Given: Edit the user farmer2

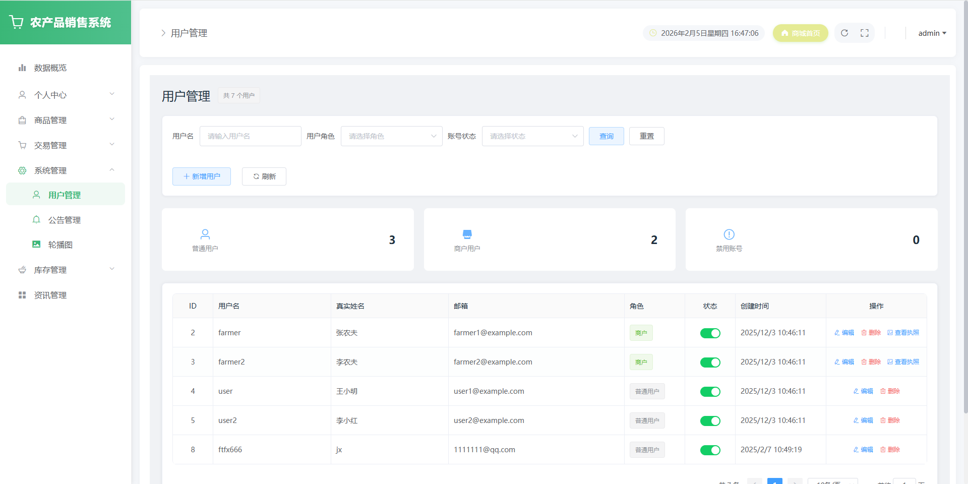Looking at the screenshot, I should (x=844, y=362).
